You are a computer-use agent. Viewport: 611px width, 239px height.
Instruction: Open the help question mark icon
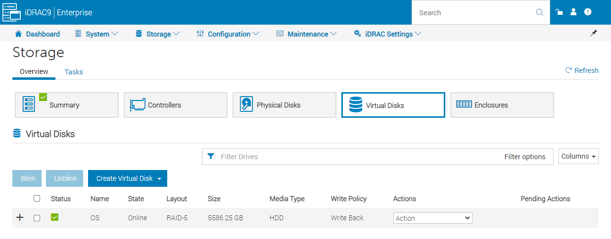point(588,12)
